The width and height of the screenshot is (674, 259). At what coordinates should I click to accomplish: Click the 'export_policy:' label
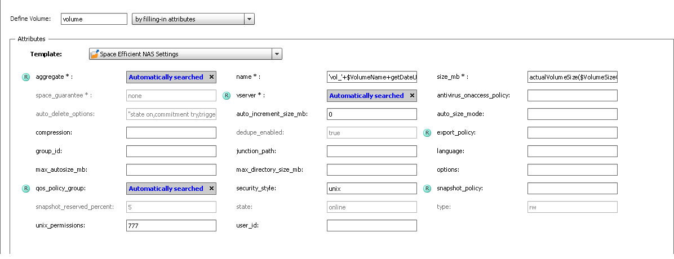tap(456, 132)
